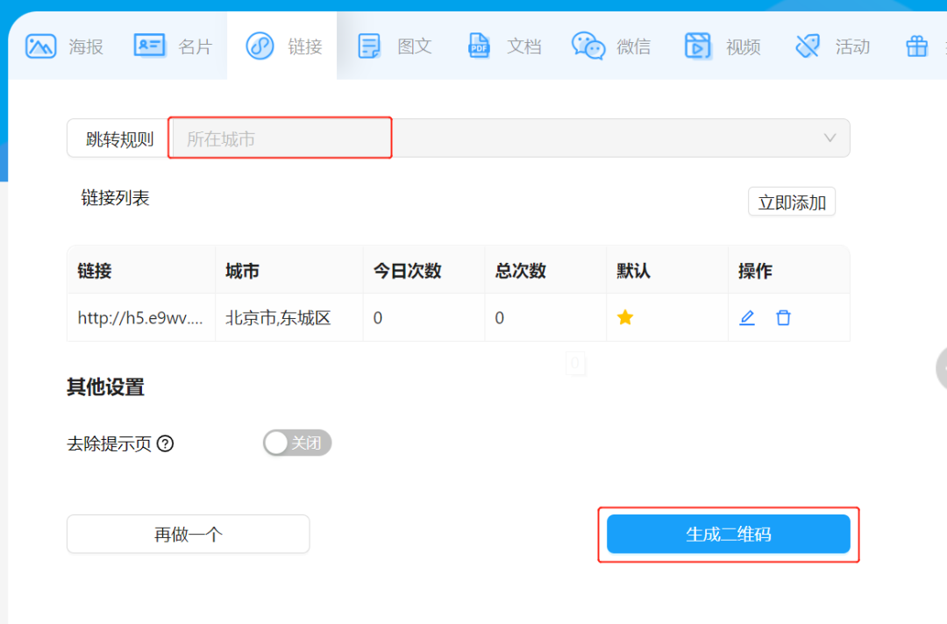
Task: Click the activity (活动) ticket icon
Action: (x=808, y=46)
